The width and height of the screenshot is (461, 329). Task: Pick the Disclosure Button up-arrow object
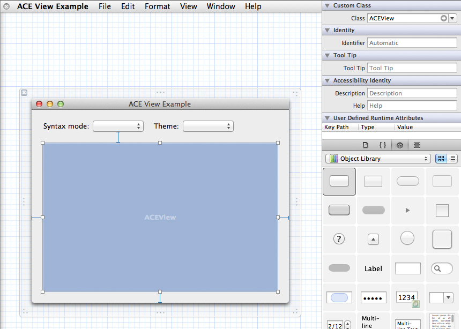click(x=373, y=239)
